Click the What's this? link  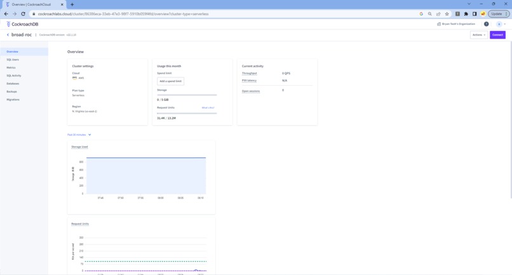[x=208, y=107]
